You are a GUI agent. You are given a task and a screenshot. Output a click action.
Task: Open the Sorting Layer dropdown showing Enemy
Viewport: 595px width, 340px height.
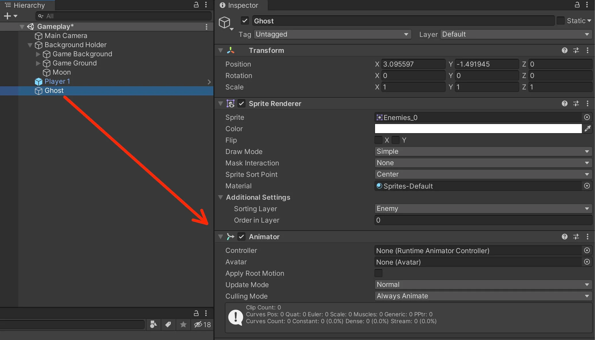tap(483, 209)
